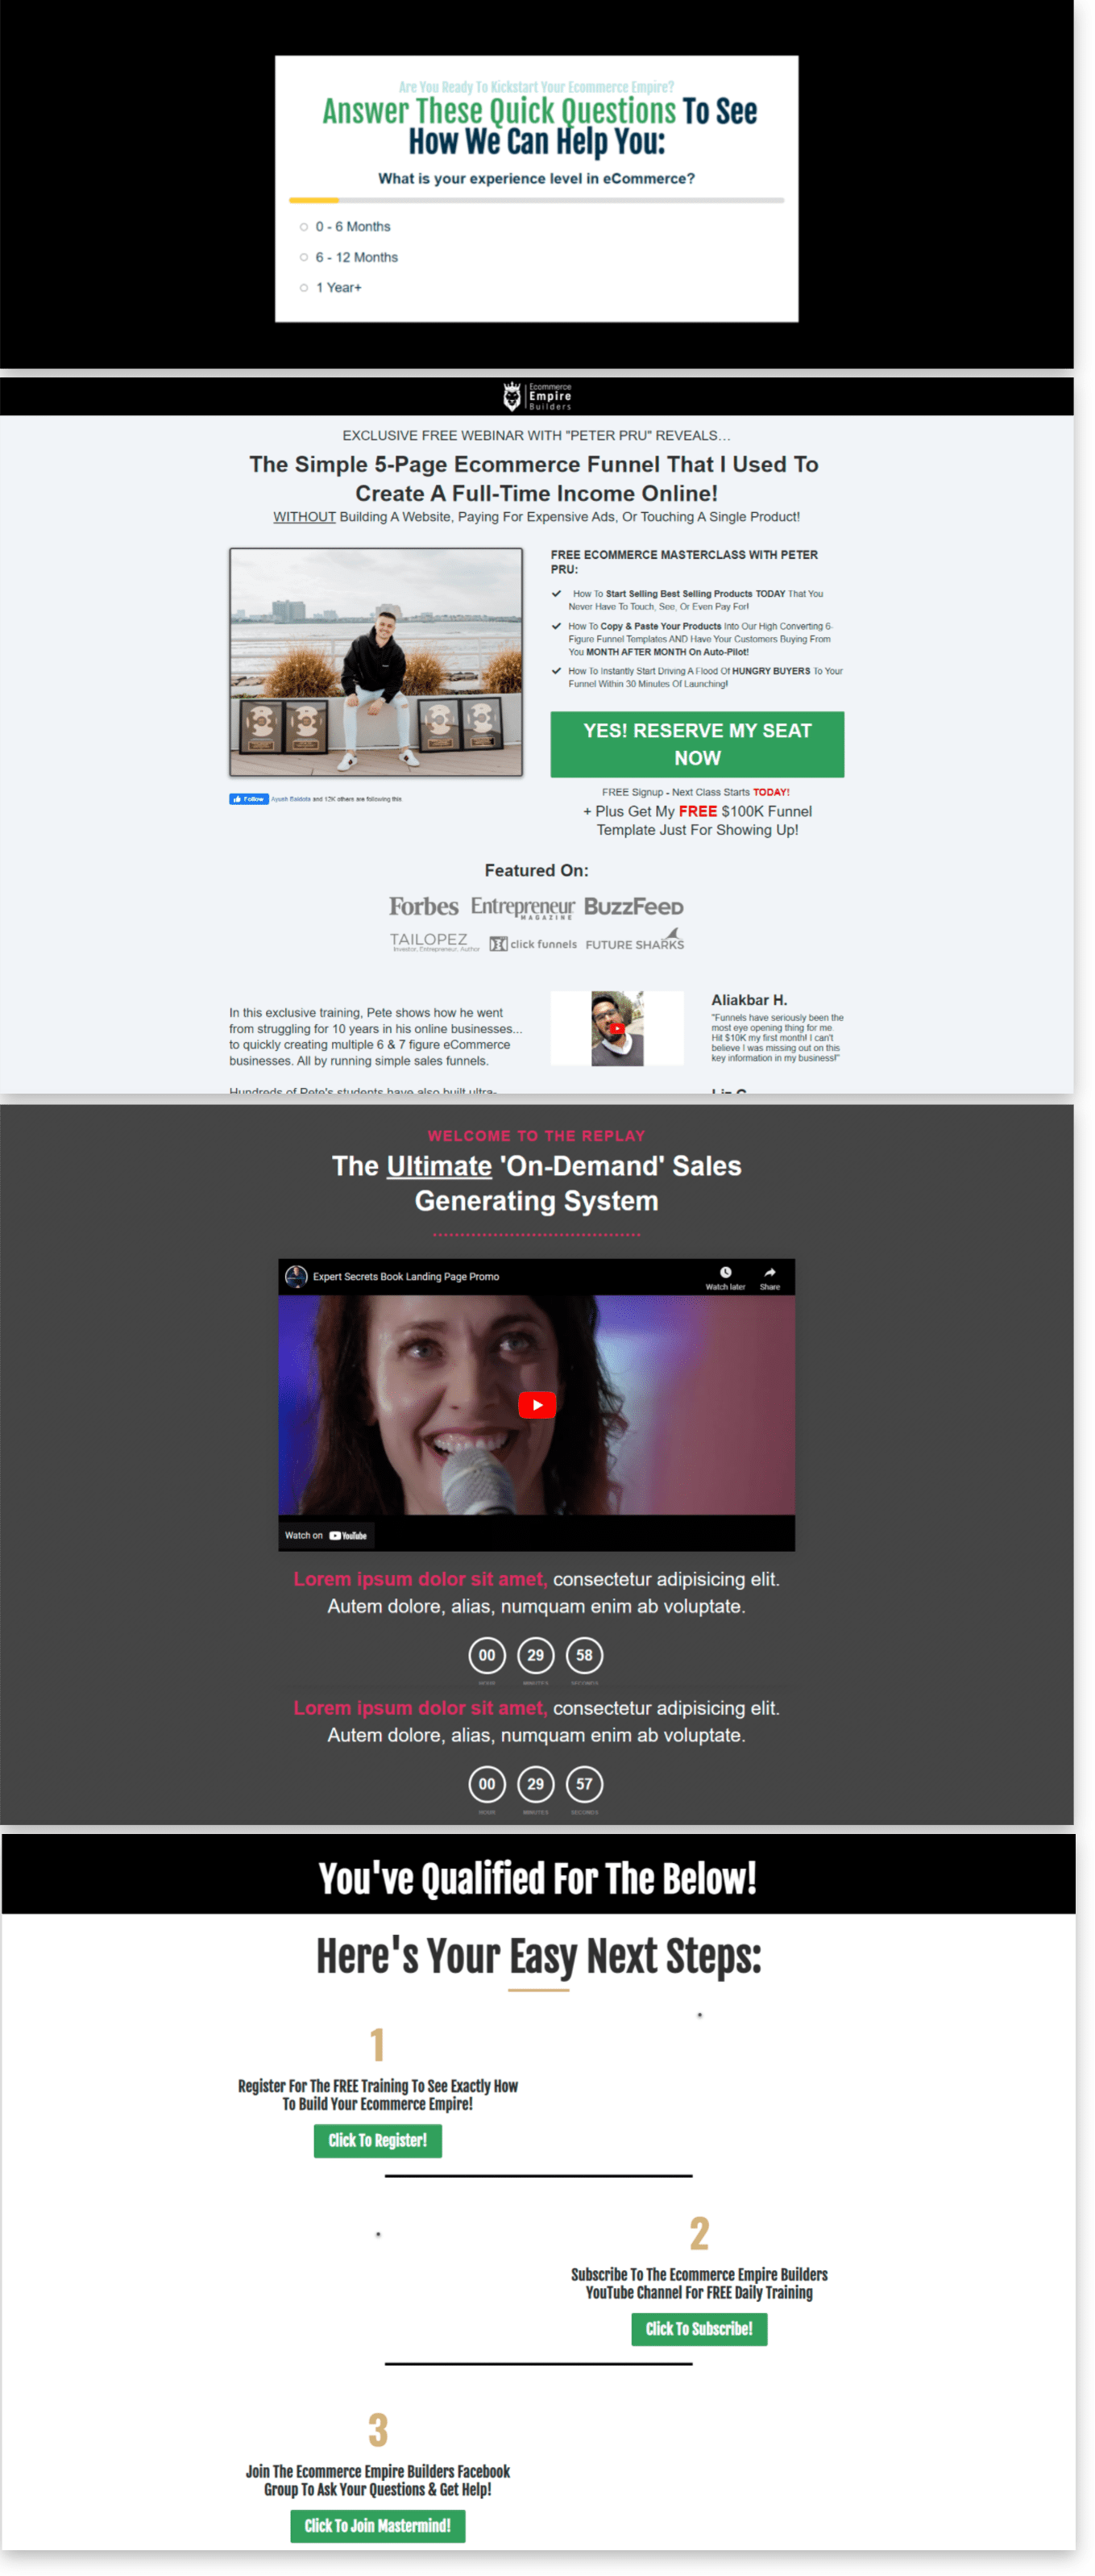Click the Facebook Follow button

click(249, 799)
